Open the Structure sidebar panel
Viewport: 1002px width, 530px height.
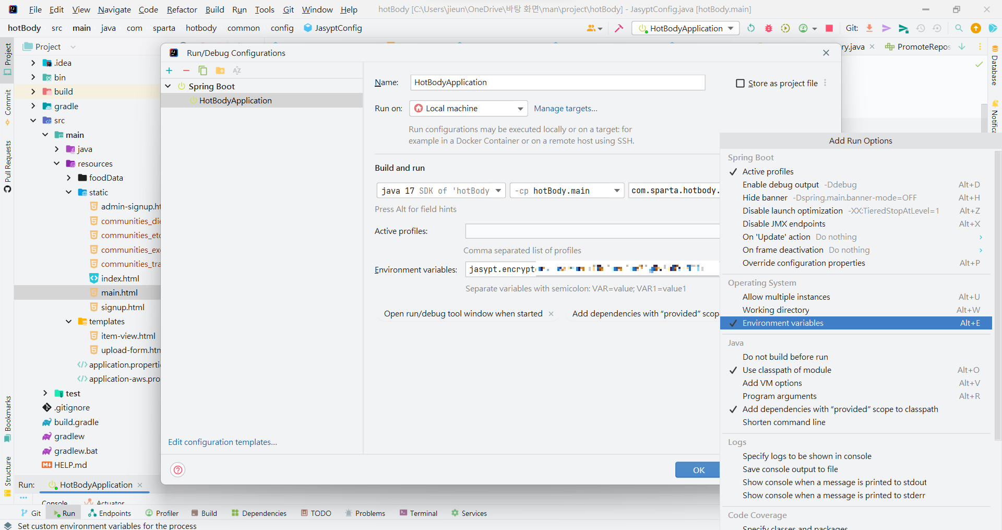pos(7,476)
